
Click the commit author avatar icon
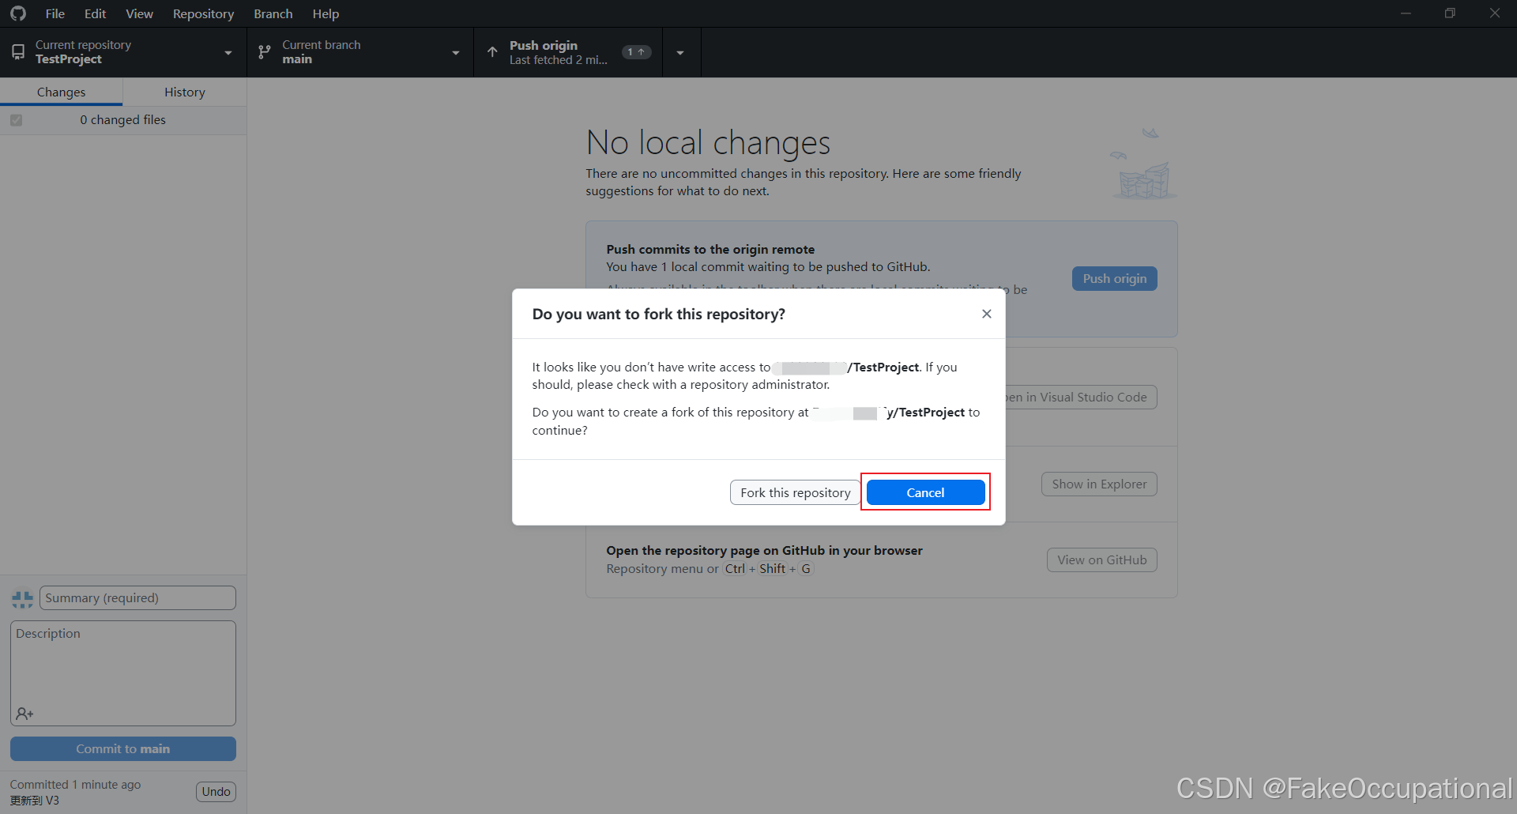click(x=22, y=599)
